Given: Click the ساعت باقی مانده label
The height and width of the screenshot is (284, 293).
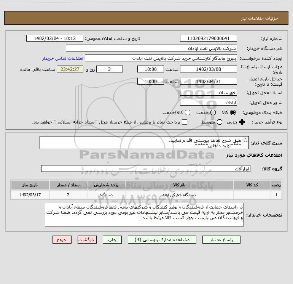Looking at the screenshot, I should [38, 69].
